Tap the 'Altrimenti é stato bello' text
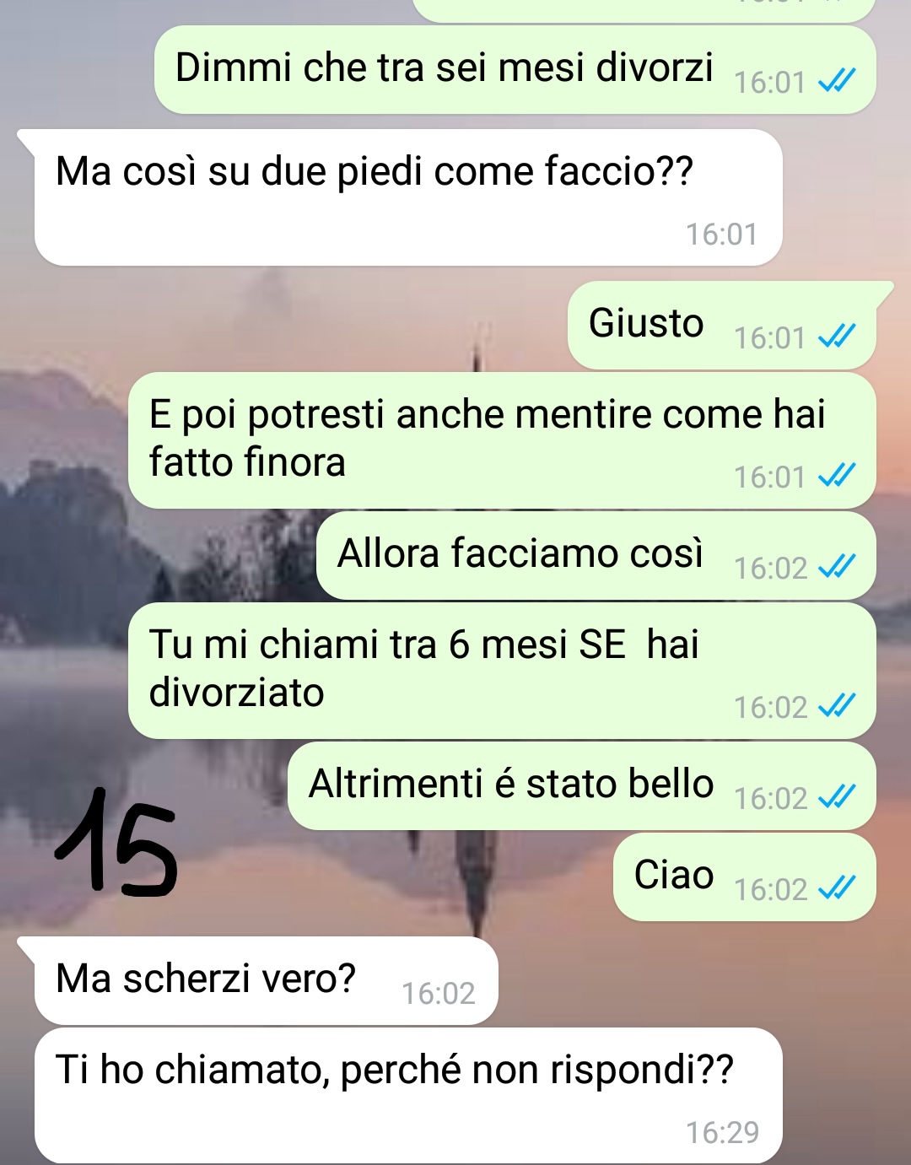This screenshot has height=1165, width=911. (511, 784)
